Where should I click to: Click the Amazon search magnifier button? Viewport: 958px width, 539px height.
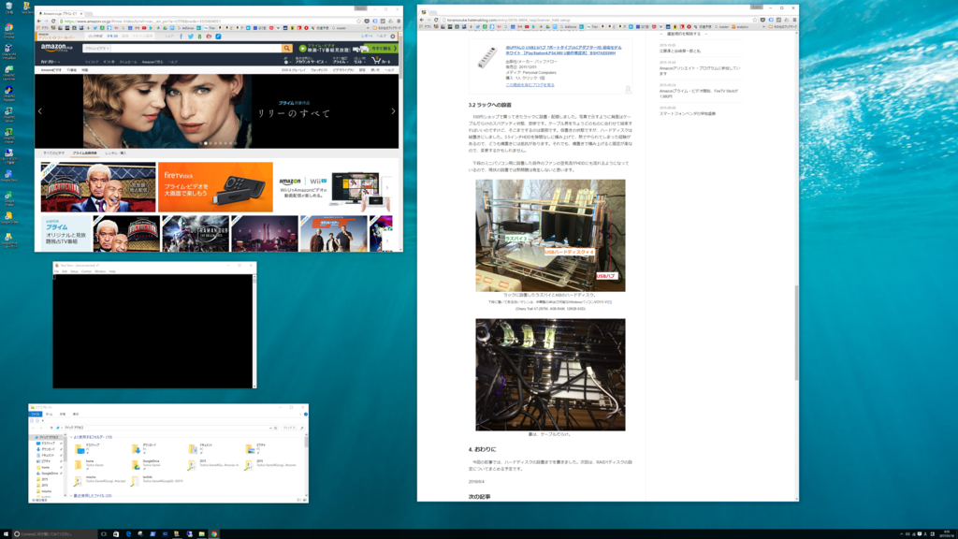pyautogui.click(x=286, y=49)
